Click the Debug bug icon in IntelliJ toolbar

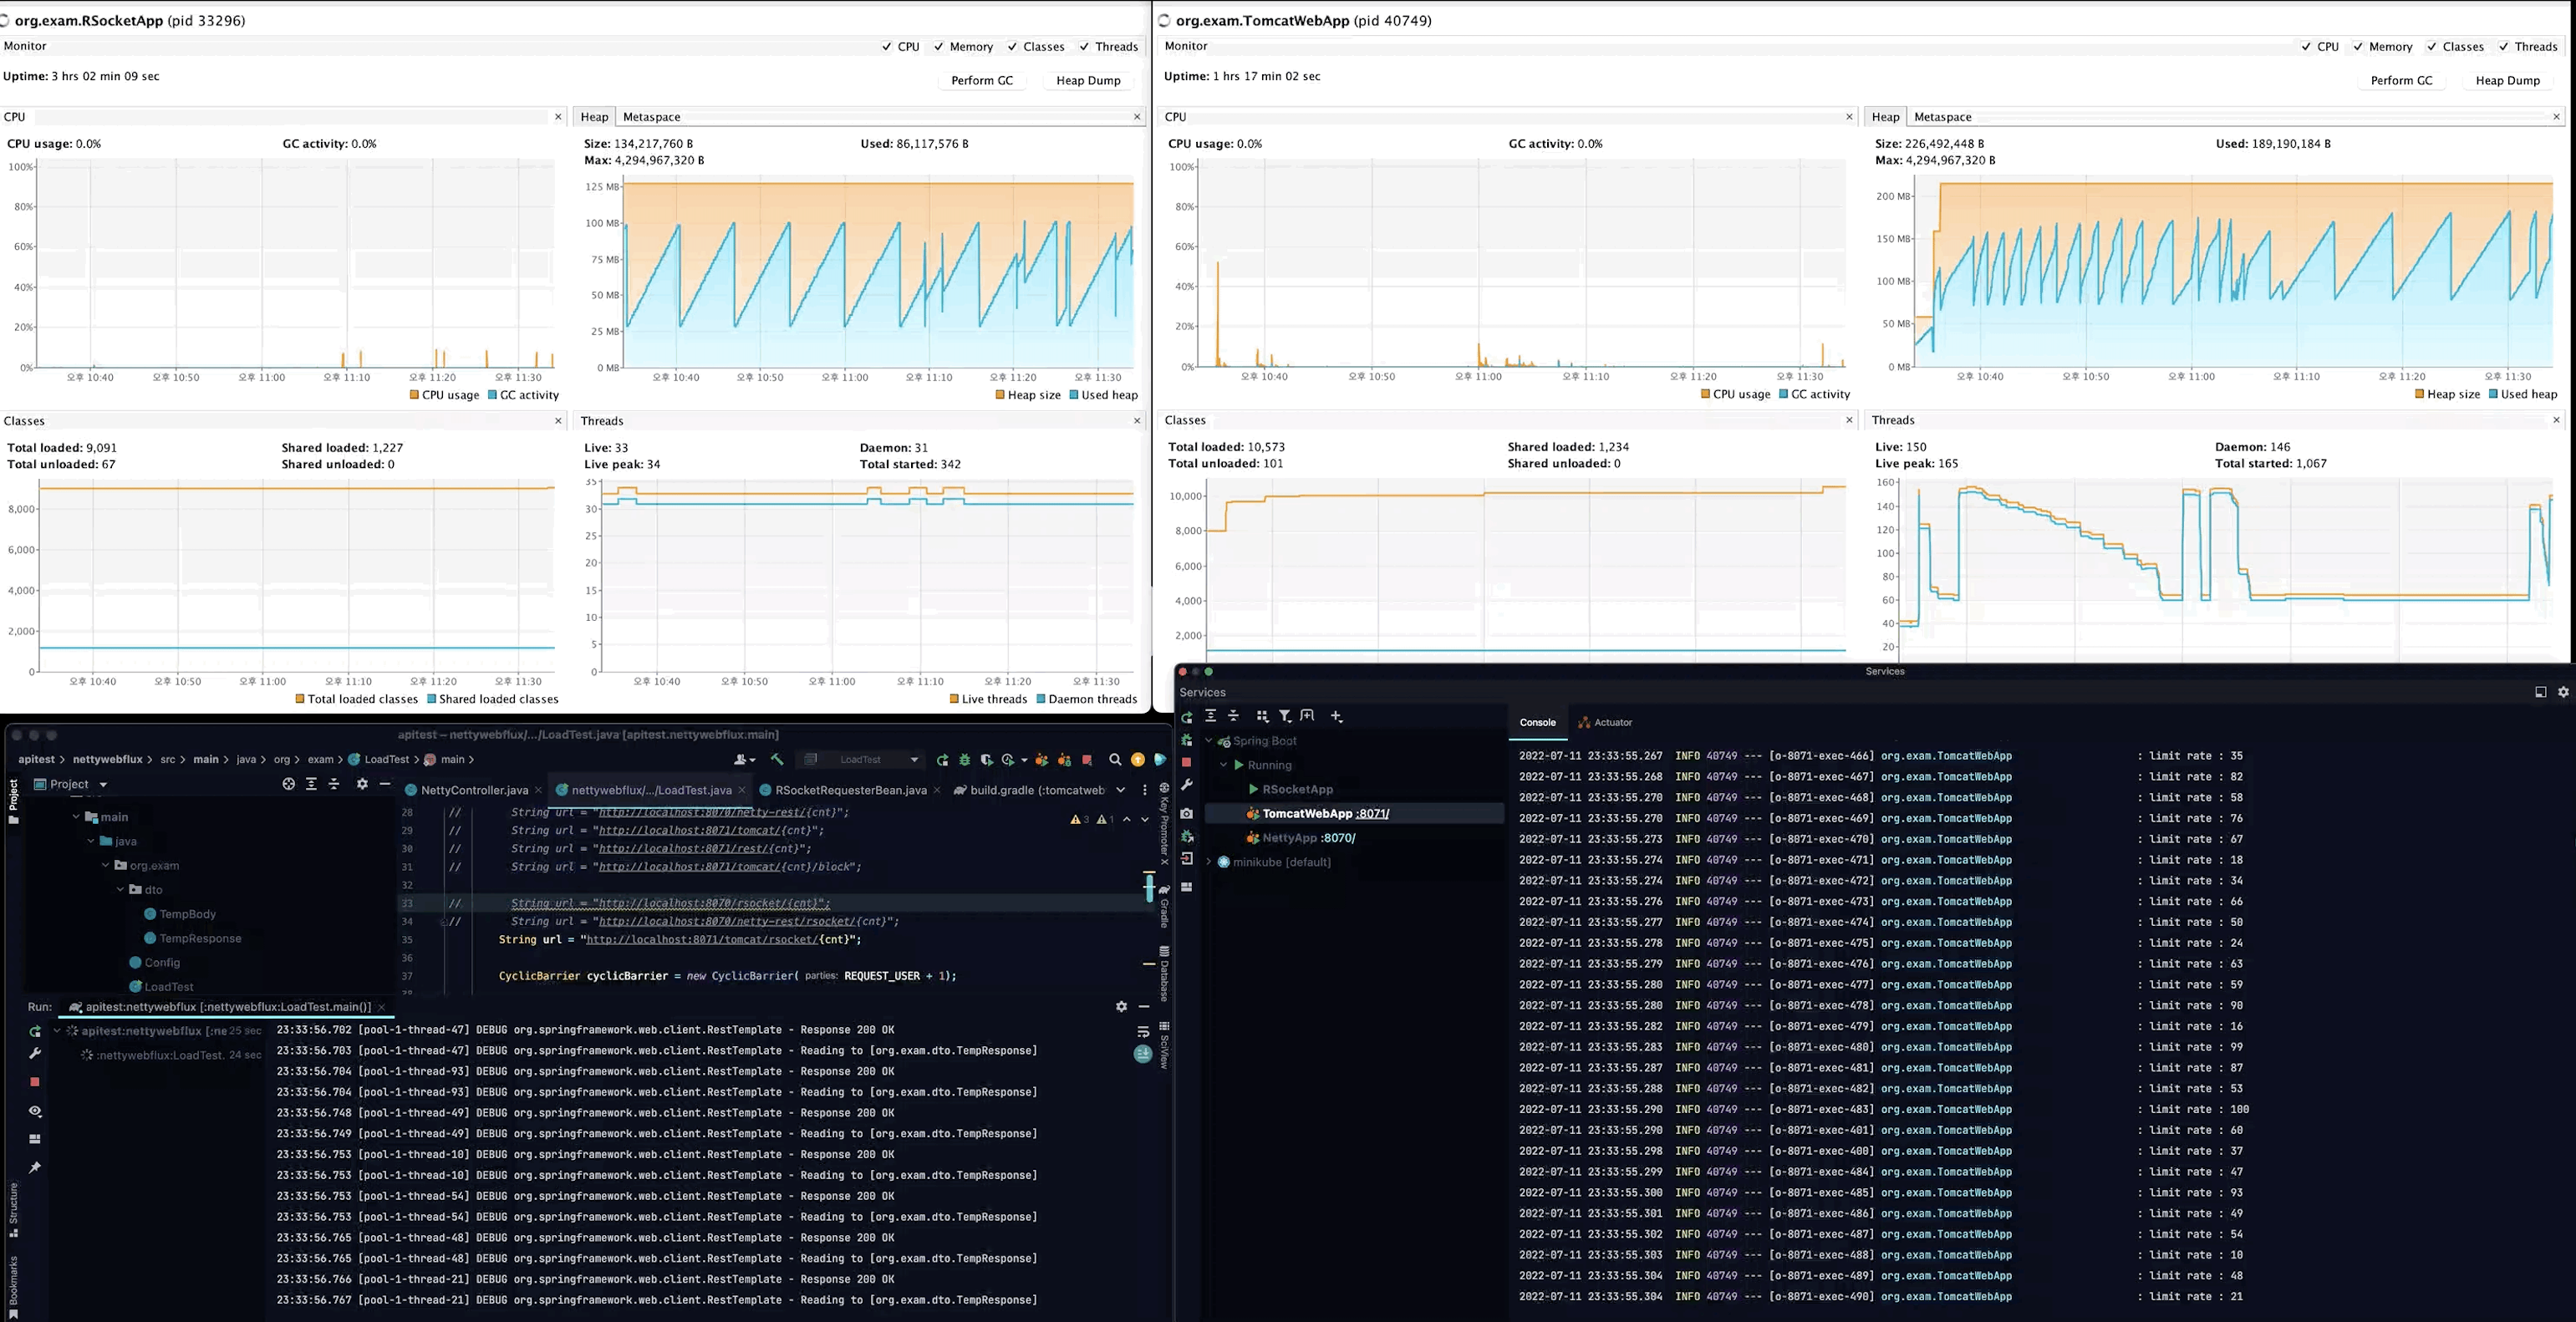tap(964, 760)
